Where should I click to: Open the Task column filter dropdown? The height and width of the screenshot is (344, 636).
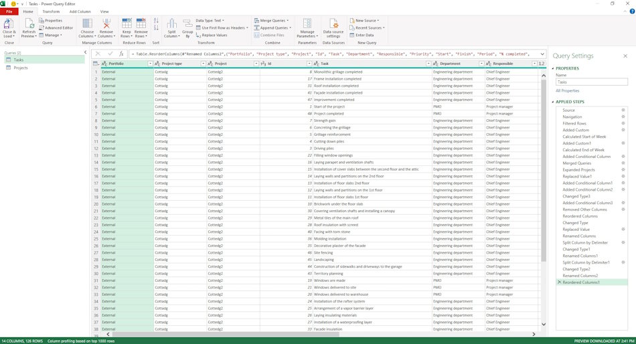click(x=428, y=64)
